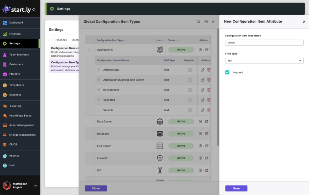Click the add attribute icon for ESX Server

click(200, 146)
